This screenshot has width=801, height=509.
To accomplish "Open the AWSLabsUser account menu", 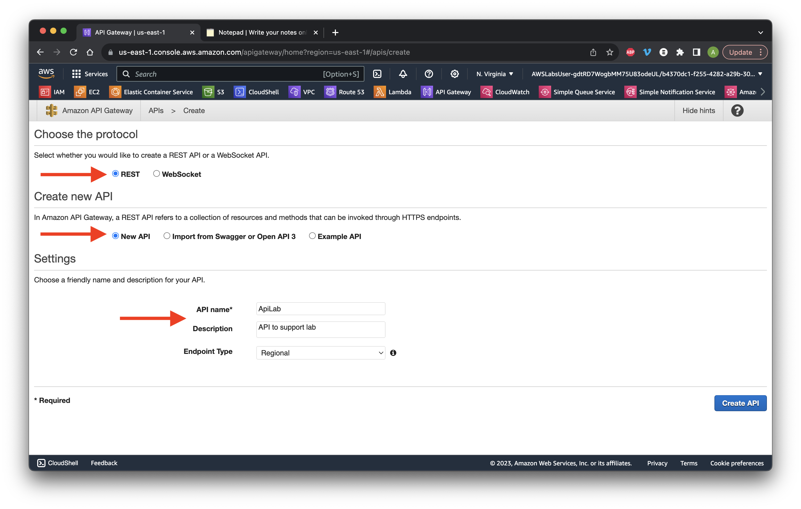I will (x=647, y=74).
